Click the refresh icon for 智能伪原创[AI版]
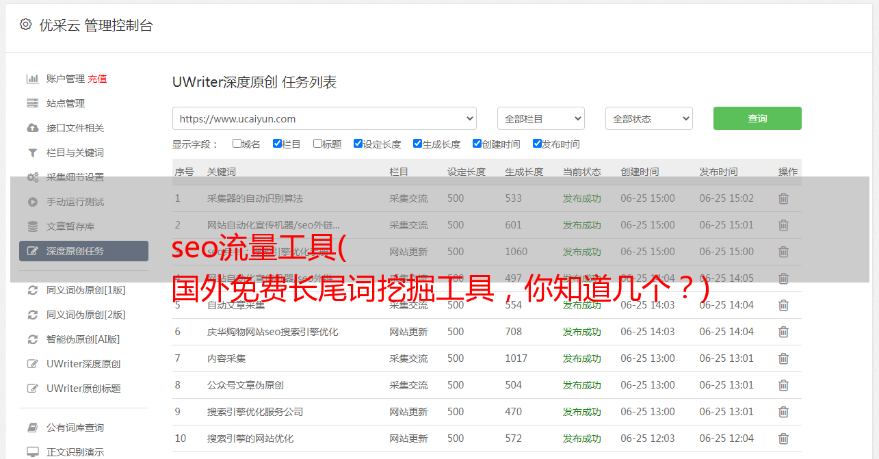879x459 pixels. coord(32,339)
